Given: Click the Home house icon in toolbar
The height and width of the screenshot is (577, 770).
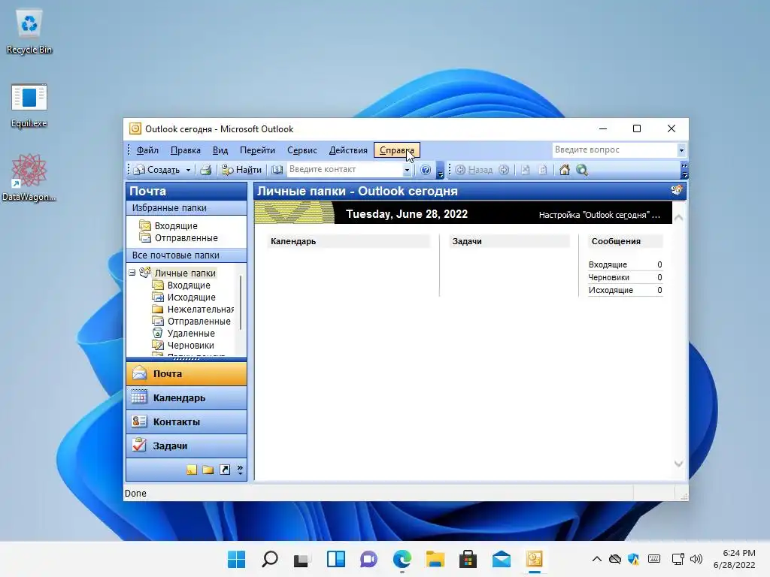Looking at the screenshot, I should tap(565, 170).
